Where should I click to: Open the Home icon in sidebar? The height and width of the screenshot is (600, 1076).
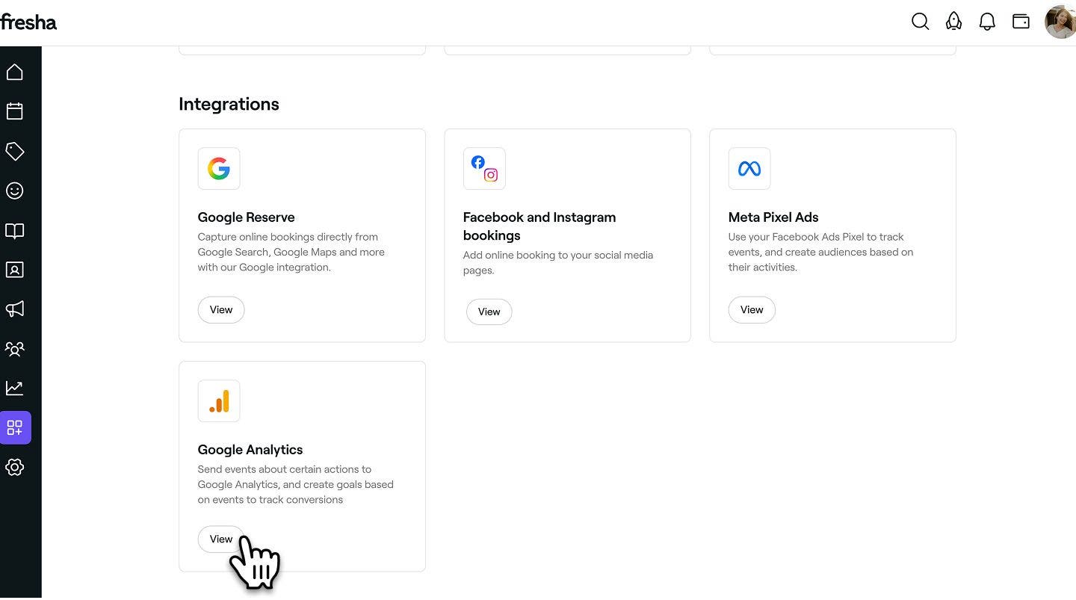coord(15,72)
